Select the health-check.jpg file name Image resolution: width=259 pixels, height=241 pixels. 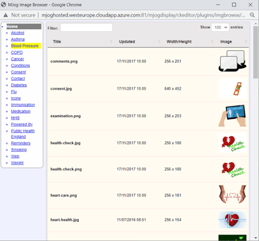click(x=66, y=143)
